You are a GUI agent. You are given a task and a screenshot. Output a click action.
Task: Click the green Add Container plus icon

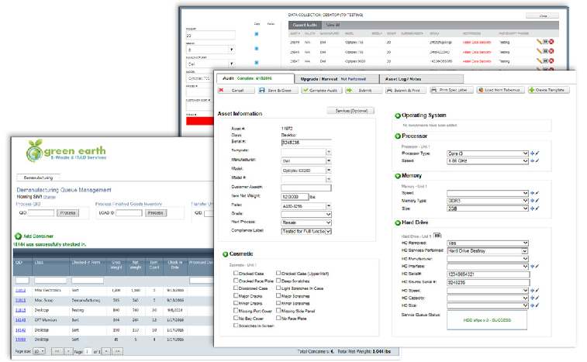click(x=18, y=236)
